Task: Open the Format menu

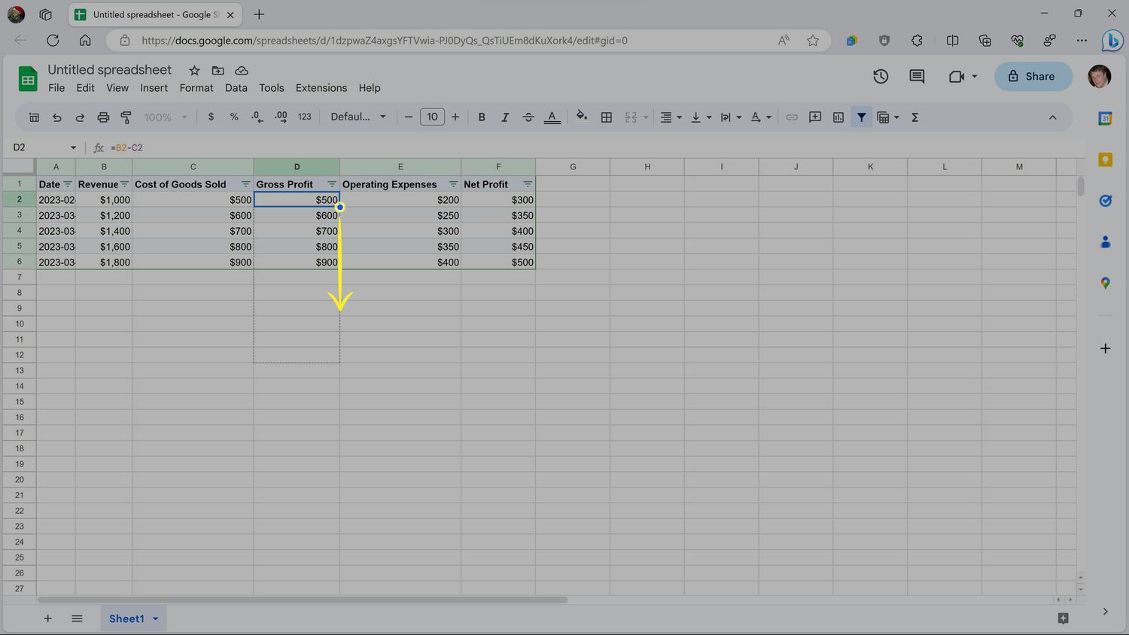Action: (x=196, y=88)
